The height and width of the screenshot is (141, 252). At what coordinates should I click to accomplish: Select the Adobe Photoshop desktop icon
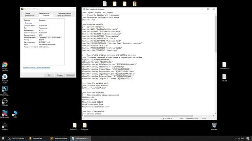tap(5, 90)
